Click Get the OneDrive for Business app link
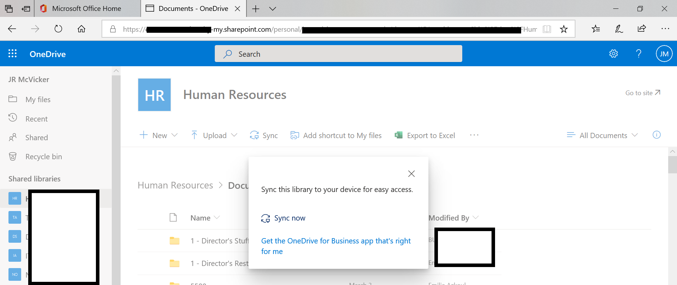This screenshot has width=677, height=285. [x=336, y=246]
